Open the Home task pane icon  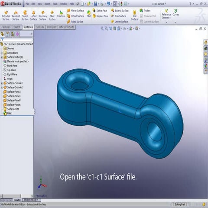pyautogui.click(x=205, y=42)
